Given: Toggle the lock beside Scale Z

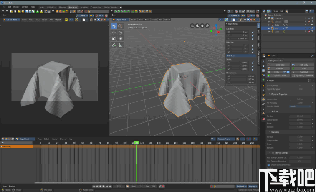Looking at the screenshot, I should pos(253,69).
